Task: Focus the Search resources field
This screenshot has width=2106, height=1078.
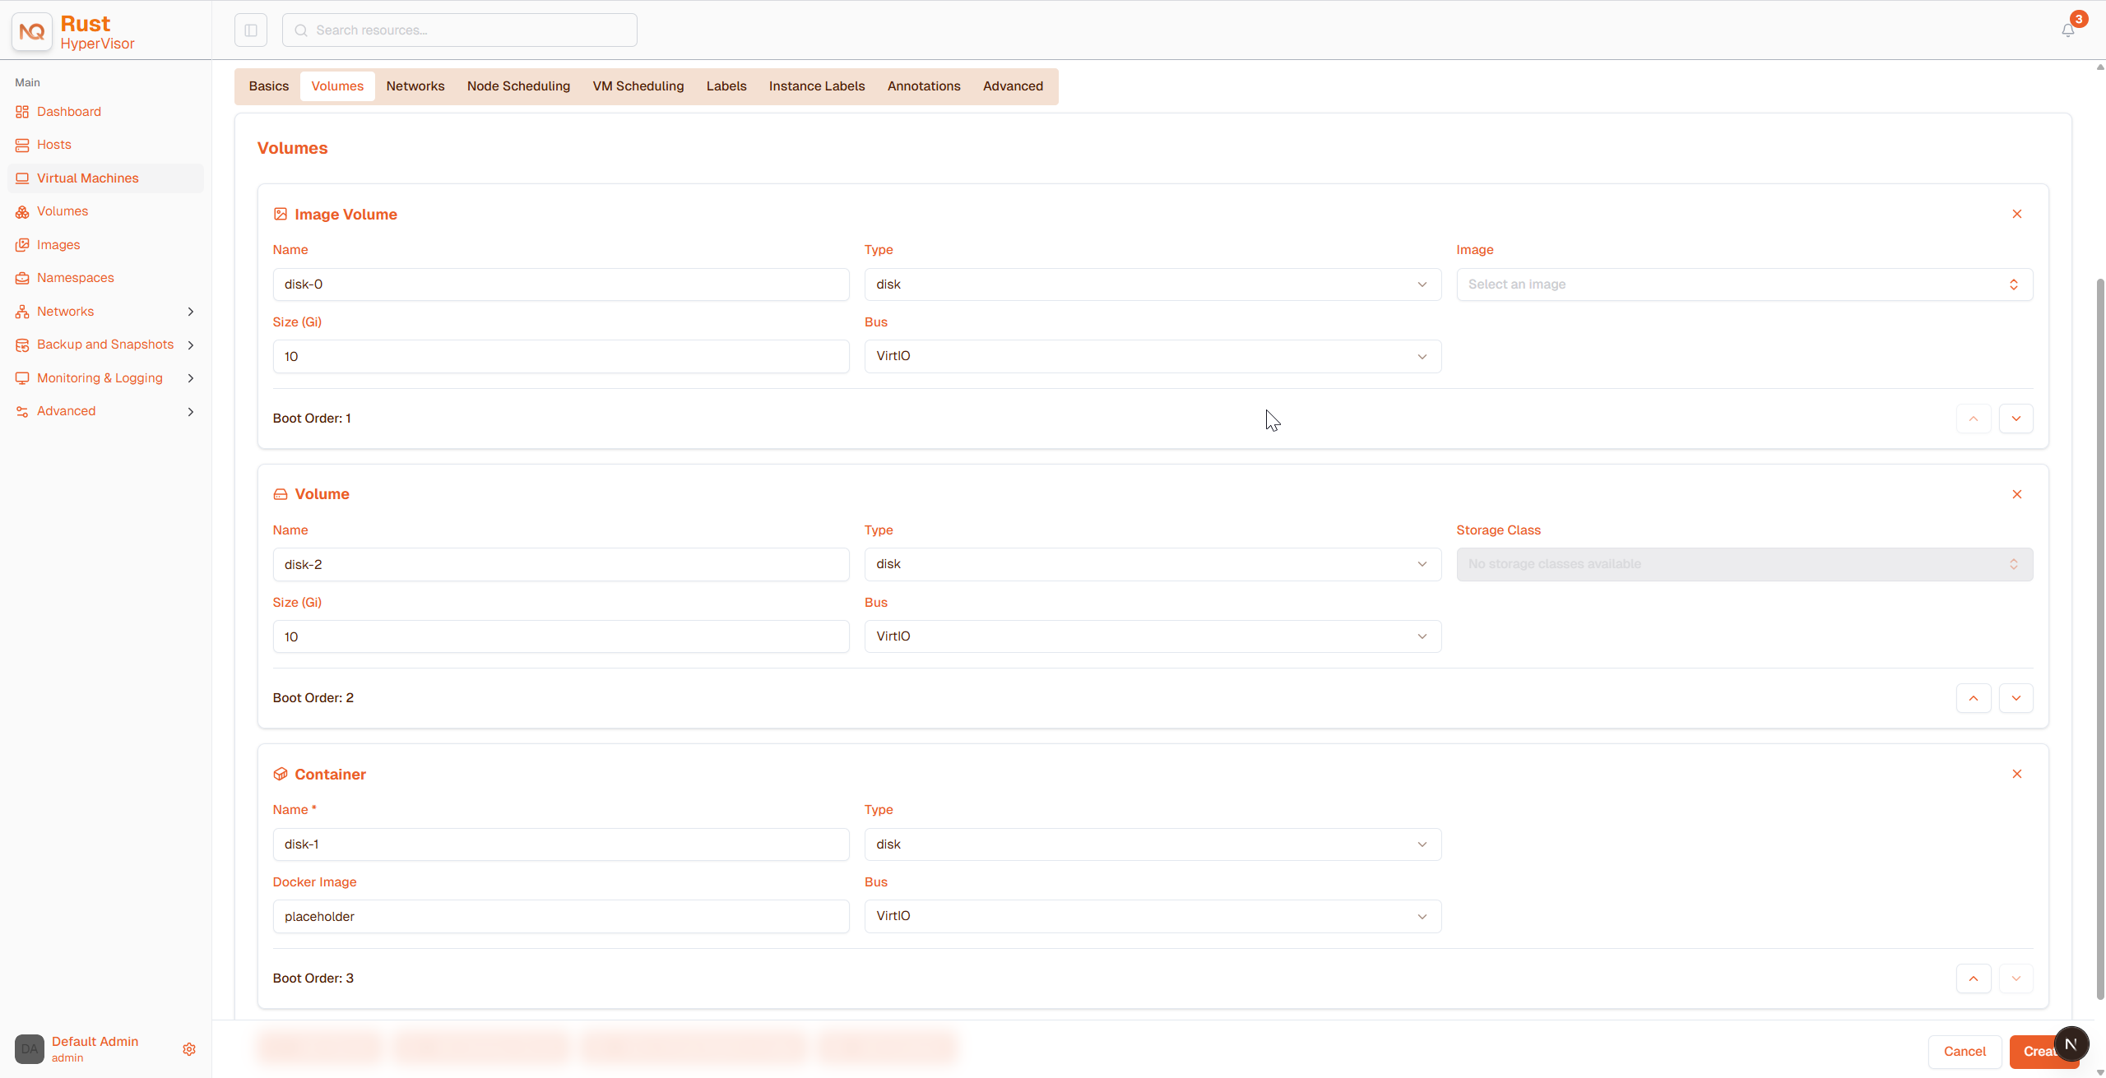Action: tap(459, 30)
